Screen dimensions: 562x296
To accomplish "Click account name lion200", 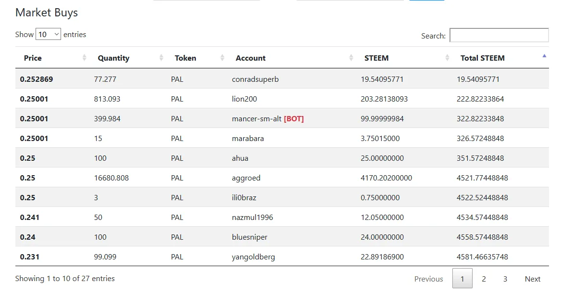I will coord(244,99).
